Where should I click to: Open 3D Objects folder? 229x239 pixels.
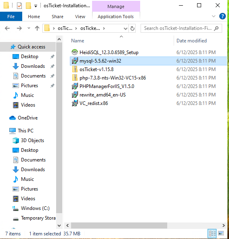click(x=32, y=140)
